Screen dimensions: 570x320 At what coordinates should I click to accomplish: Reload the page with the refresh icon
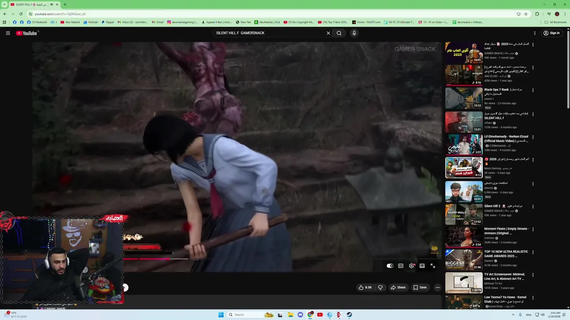click(22, 14)
